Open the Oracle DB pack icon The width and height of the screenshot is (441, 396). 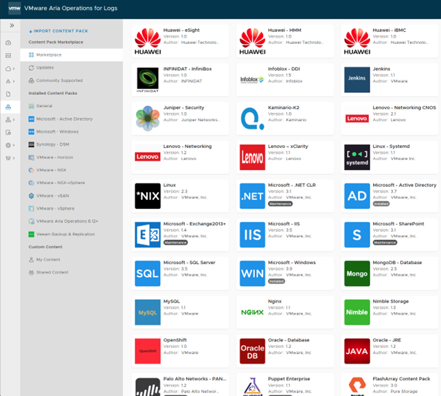[x=252, y=351]
